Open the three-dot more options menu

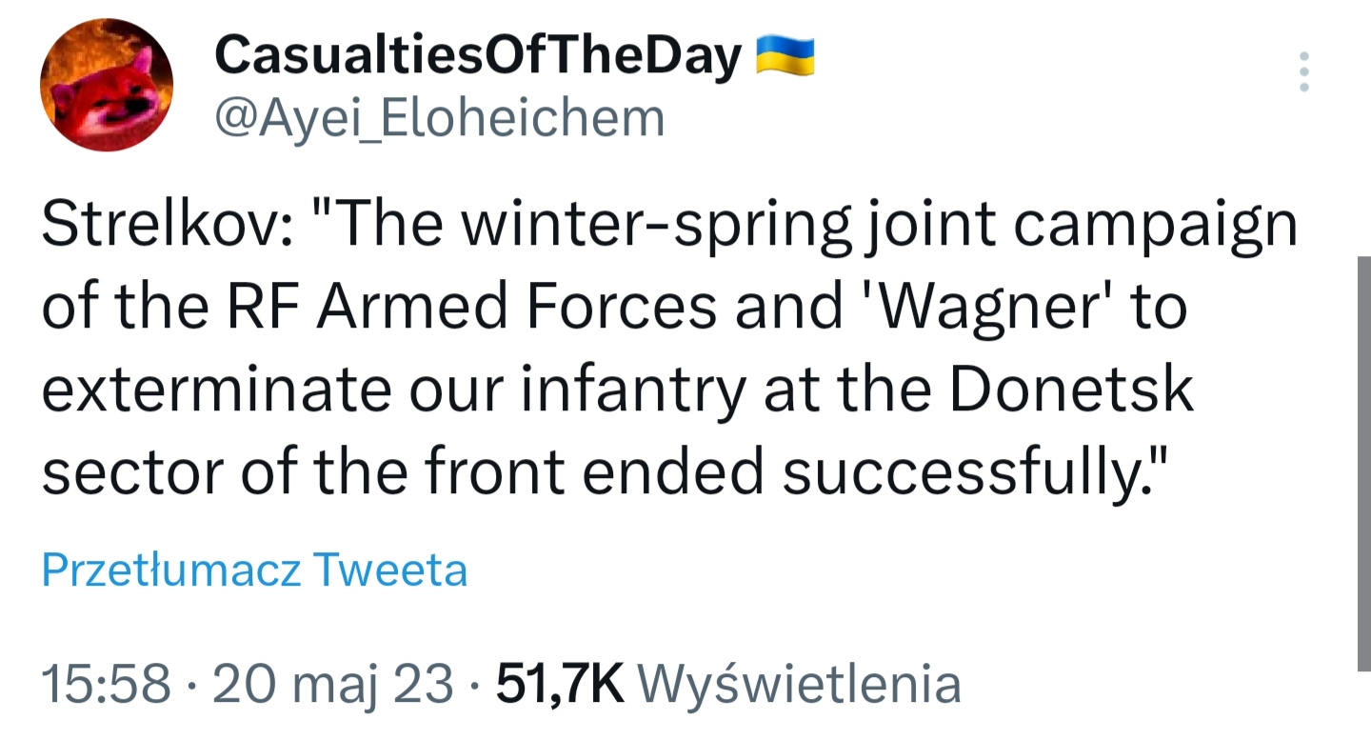pos(1304,71)
